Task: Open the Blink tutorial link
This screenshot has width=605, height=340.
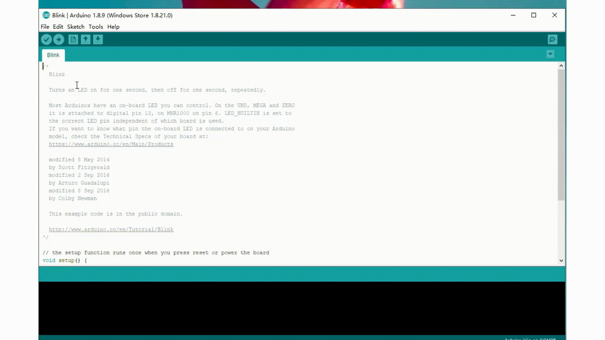Action: point(111,229)
